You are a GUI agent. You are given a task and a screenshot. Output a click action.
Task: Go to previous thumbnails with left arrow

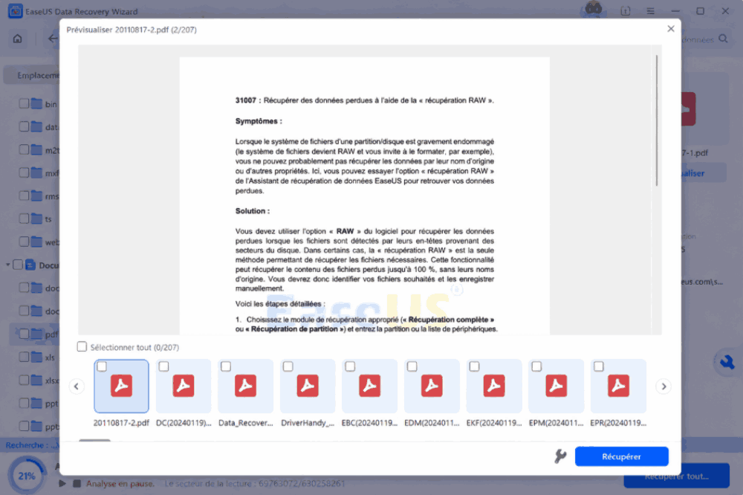77,386
